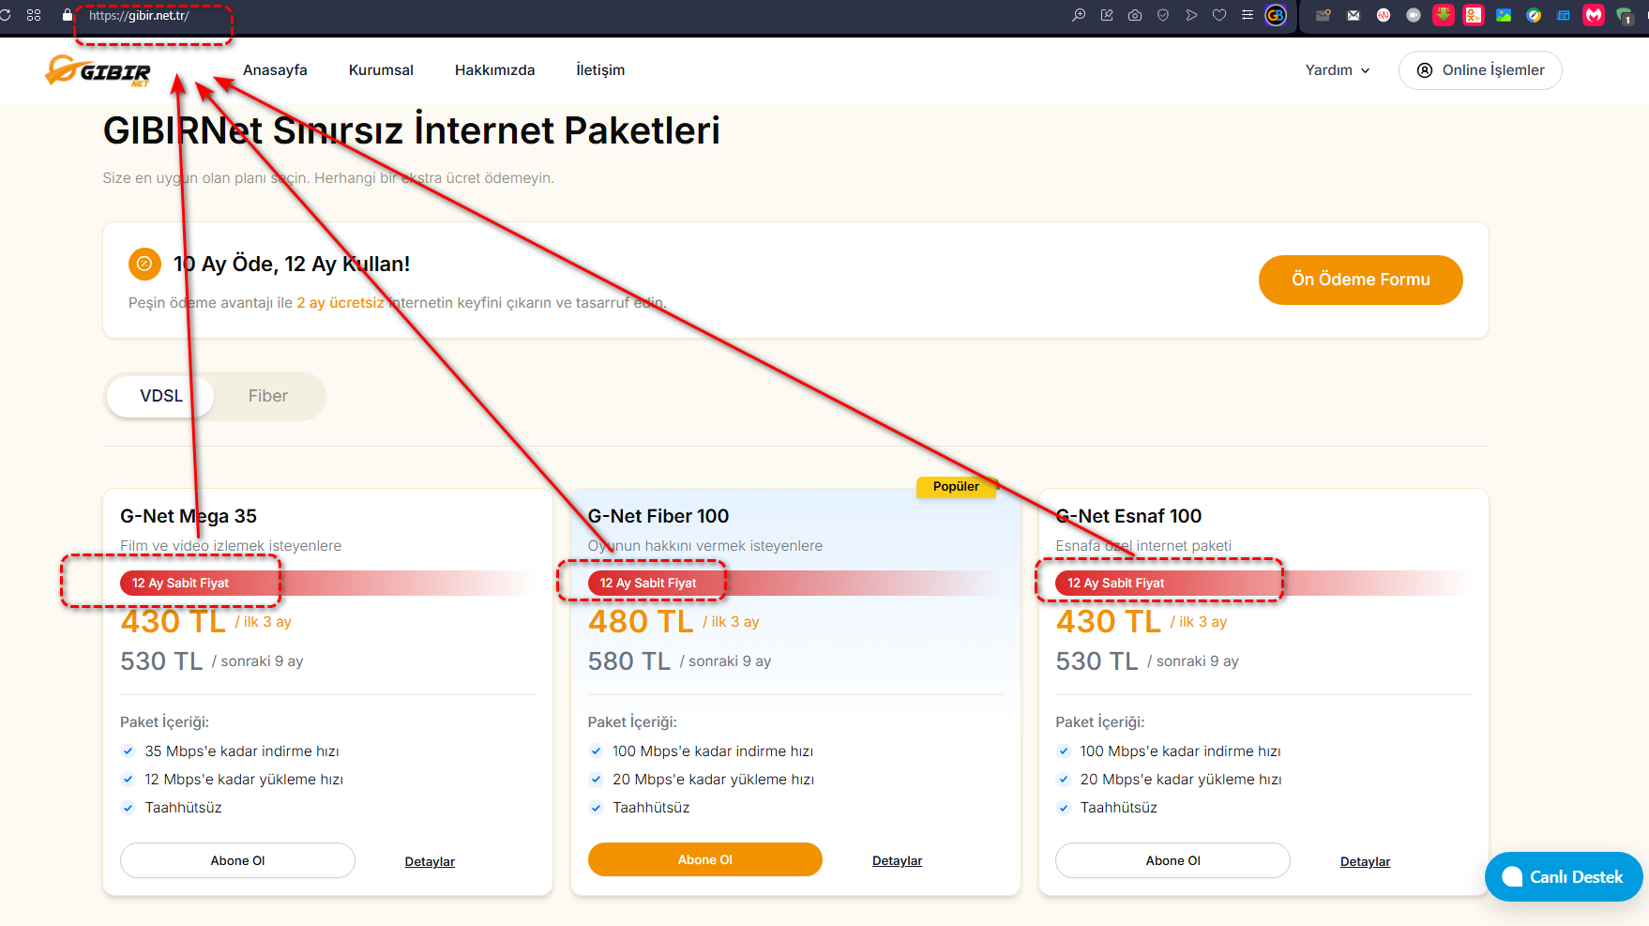
Task: Open the Opera snapshot camera tool
Action: [x=1135, y=15]
